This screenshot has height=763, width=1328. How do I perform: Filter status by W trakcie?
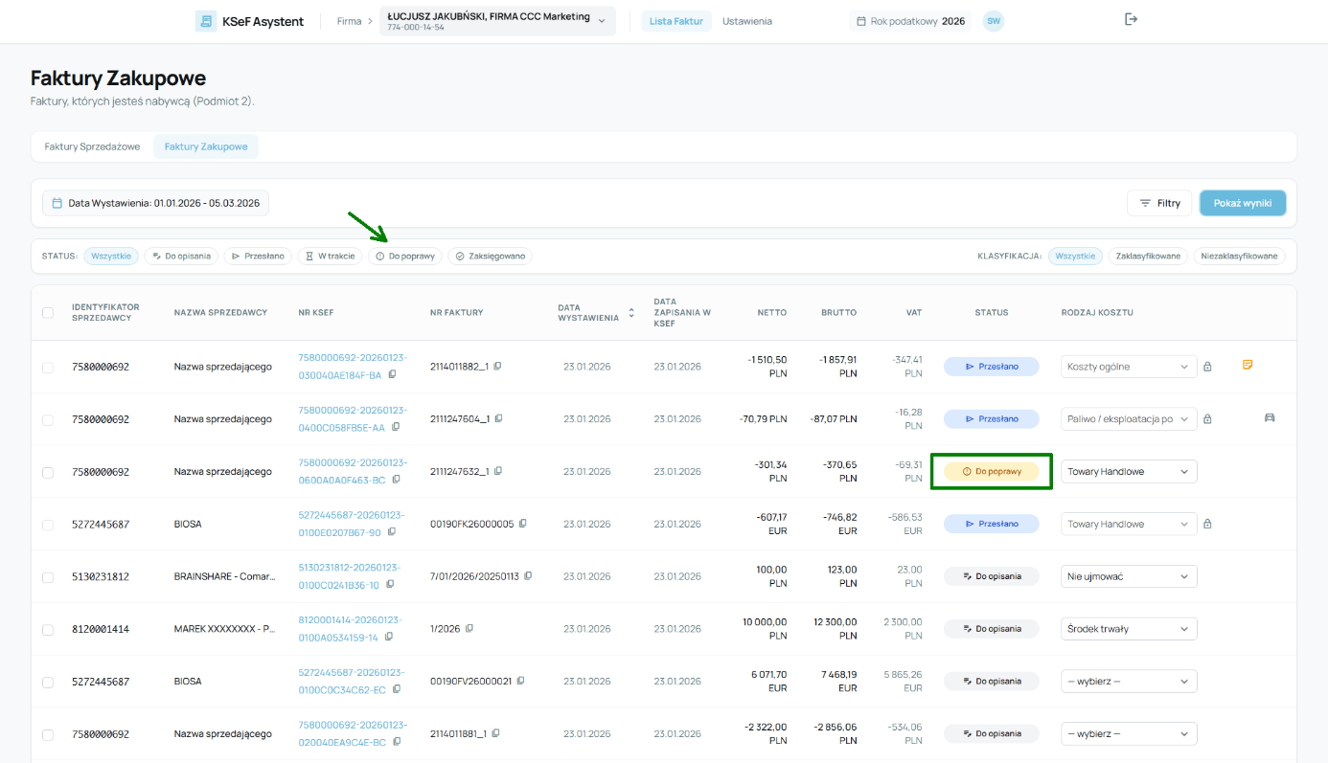(x=331, y=257)
